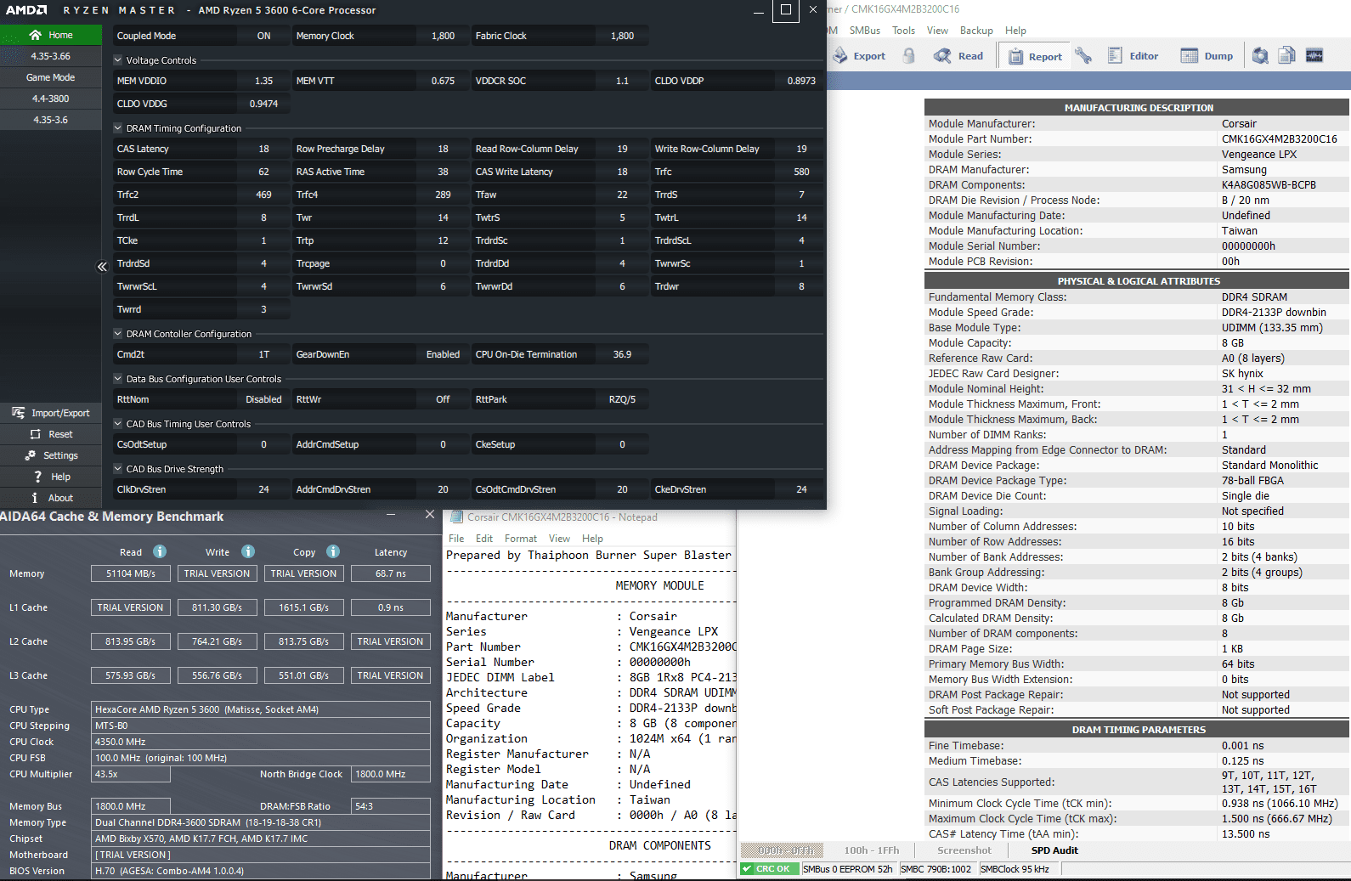Open View menu in Thaiphoon Burner
This screenshot has width=1351, height=881.
[937, 31]
